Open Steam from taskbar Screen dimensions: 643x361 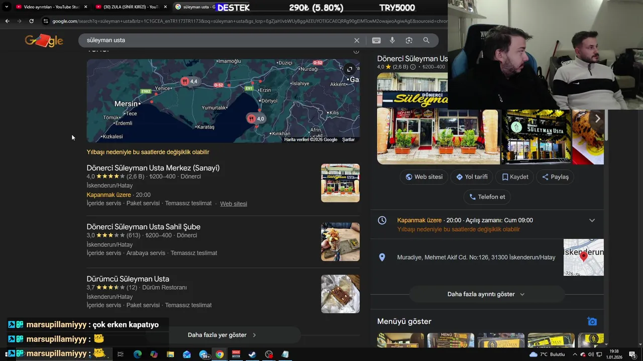tap(252, 354)
